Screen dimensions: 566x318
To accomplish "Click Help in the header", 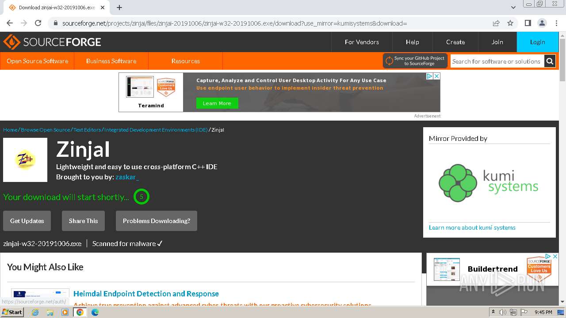I will (412, 42).
